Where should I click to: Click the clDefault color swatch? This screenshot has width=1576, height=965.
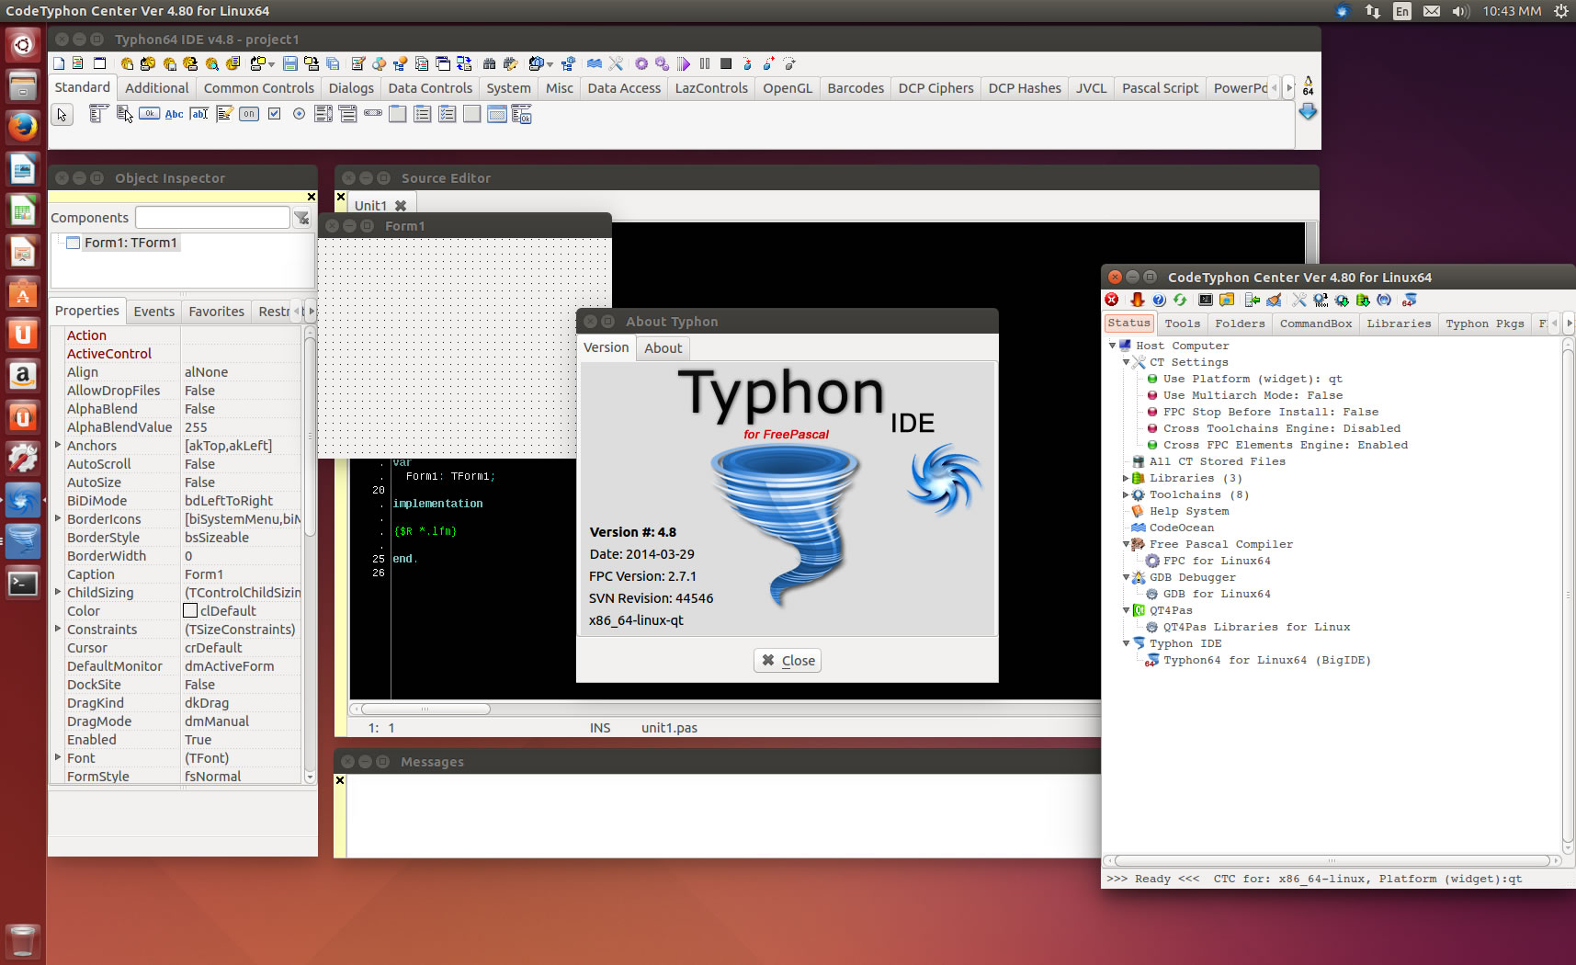tap(190, 610)
